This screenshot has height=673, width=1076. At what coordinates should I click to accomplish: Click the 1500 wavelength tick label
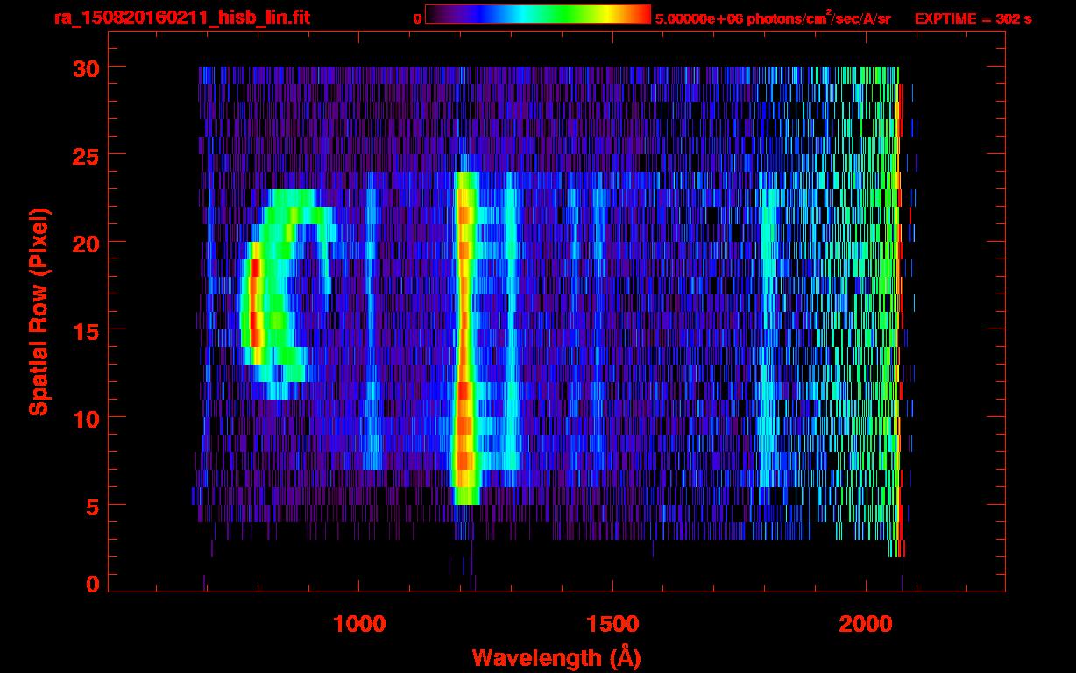tap(612, 624)
